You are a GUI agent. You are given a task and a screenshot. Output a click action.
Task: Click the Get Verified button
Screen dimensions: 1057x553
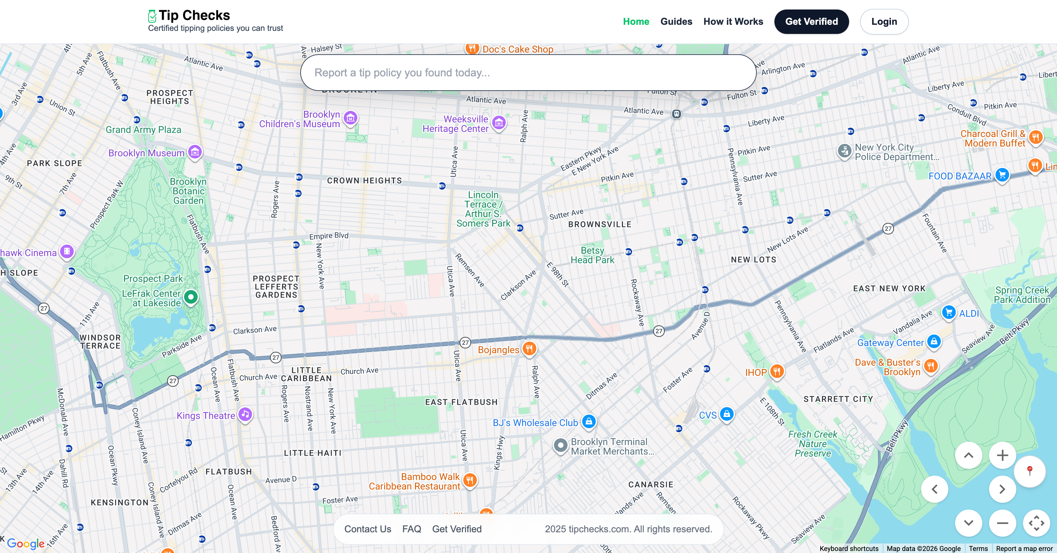coord(811,21)
